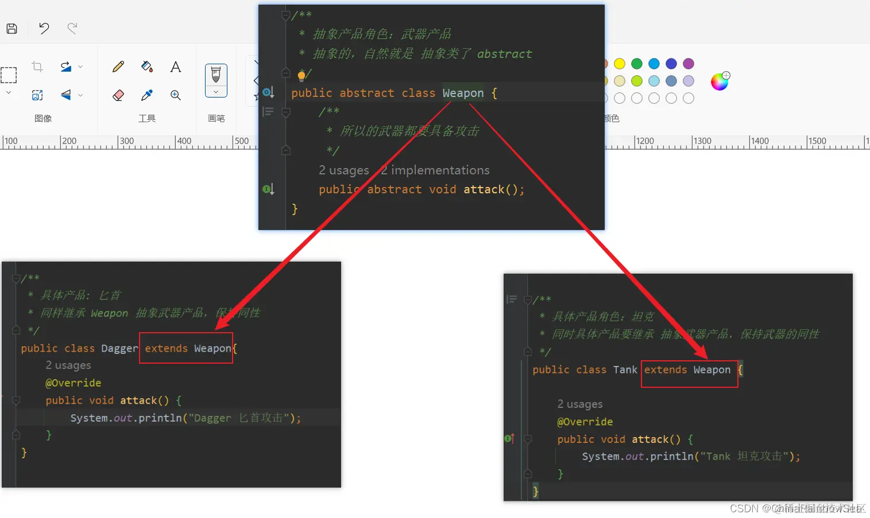
Task: Collapse Tank attack() method fold marker
Action: 528,439
